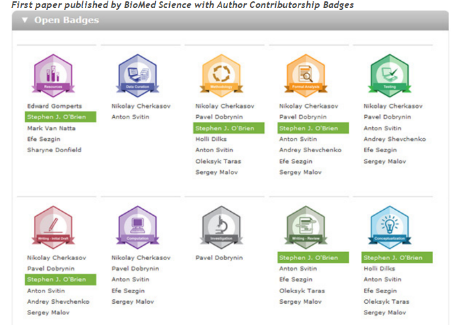This screenshot has width=457, height=325.
Task: Click Andrey Shevchenko under Writing Initial Draft
Action: pyautogui.click(x=58, y=301)
